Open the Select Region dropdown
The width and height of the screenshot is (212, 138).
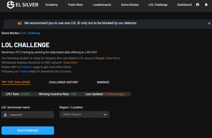pos(84,114)
